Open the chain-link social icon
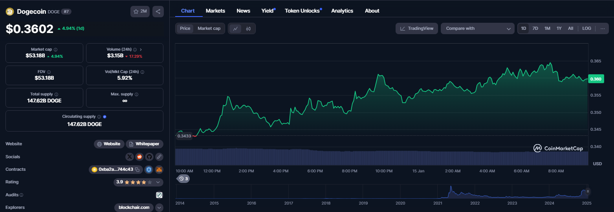 (159, 157)
